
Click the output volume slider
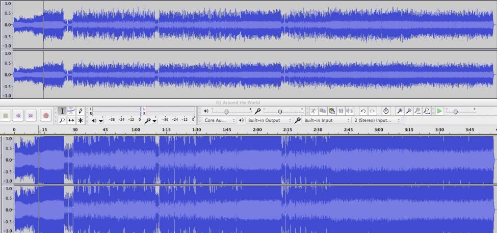[227, 111]
